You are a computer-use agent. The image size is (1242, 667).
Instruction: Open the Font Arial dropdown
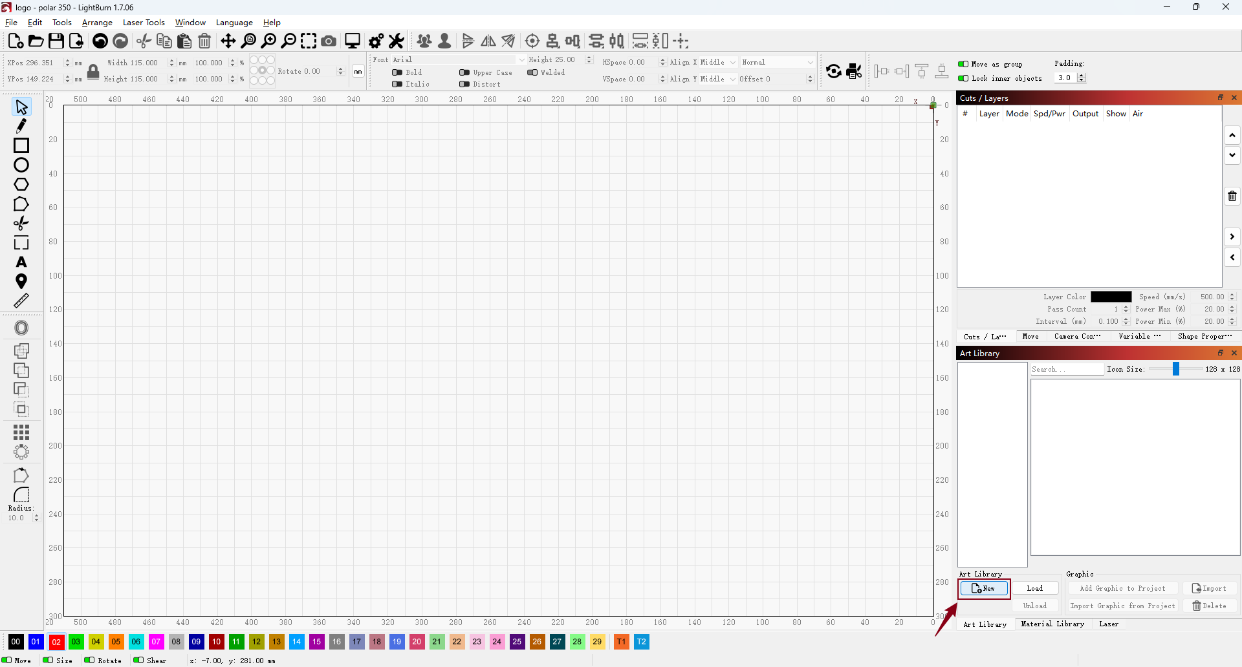tap(459, 59)
